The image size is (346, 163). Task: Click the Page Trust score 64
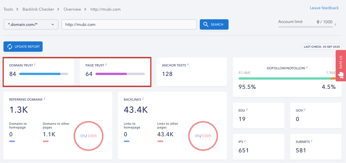[x=89, y=74]
